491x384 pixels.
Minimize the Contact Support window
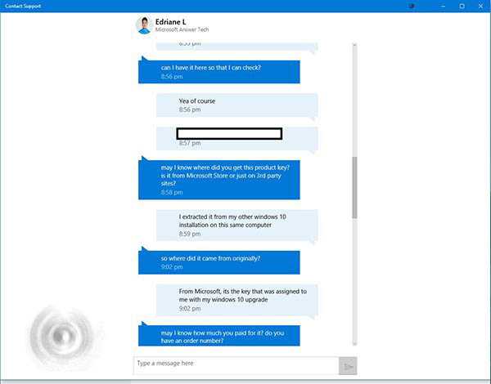tap(443, 6)
